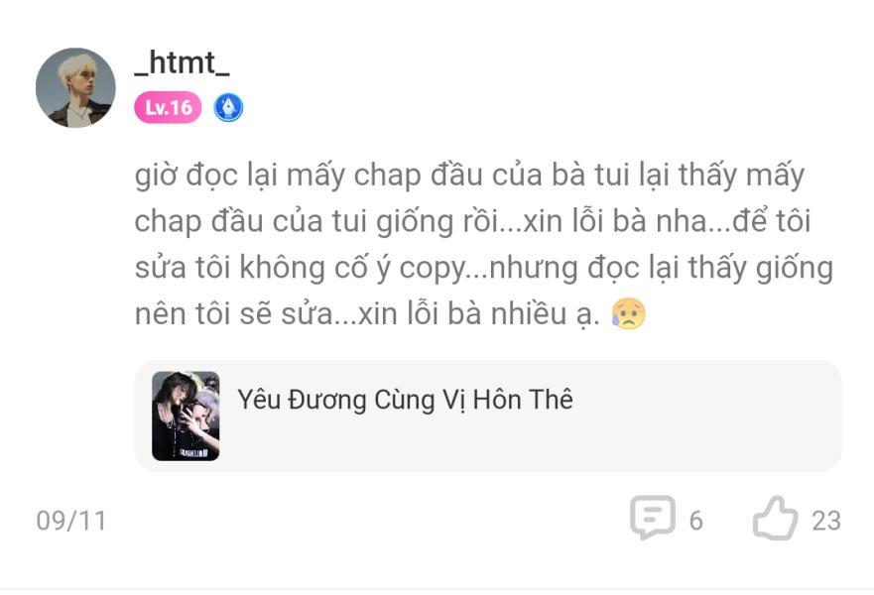Click the like count 23
The height and width of the screenshot is (595, 874).
coord(826,521)
